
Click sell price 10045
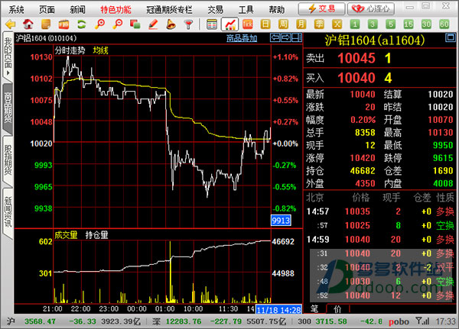(356, 58)
